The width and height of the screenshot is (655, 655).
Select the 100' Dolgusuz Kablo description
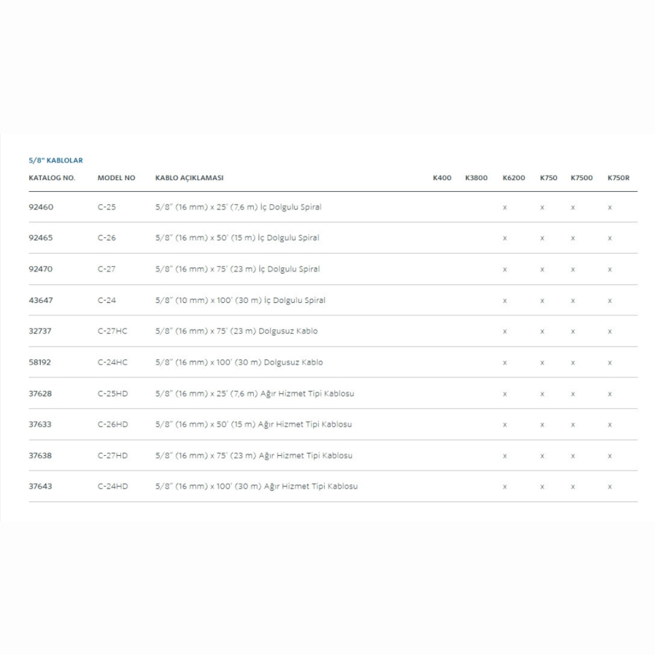tap(239, 362)
